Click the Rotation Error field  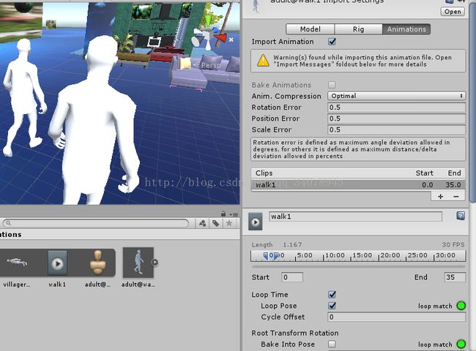[x=396, y=107]
